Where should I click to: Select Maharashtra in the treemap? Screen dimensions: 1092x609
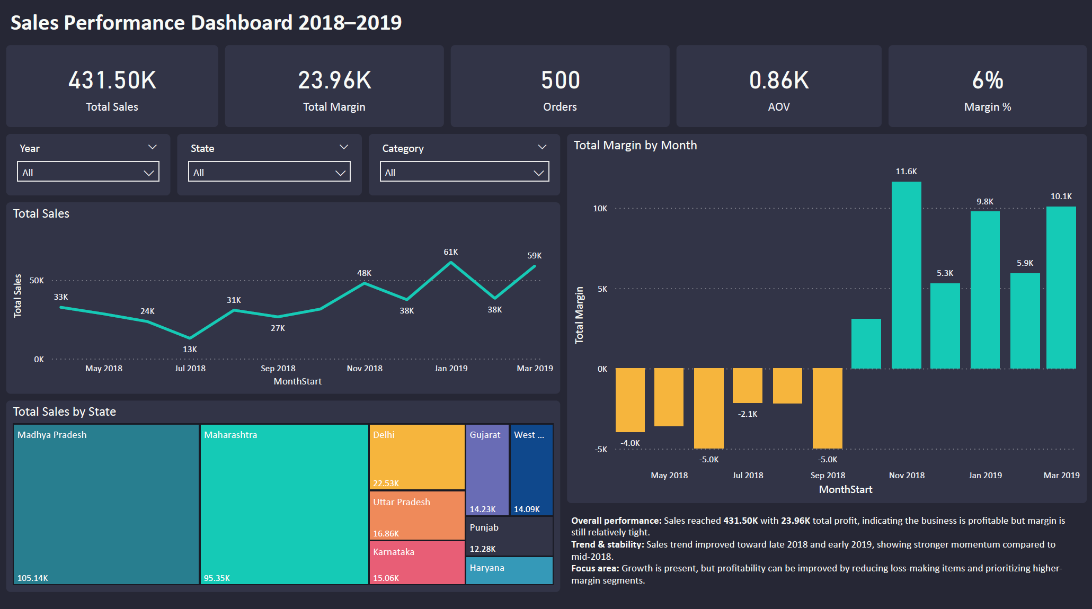pos(284,503)
